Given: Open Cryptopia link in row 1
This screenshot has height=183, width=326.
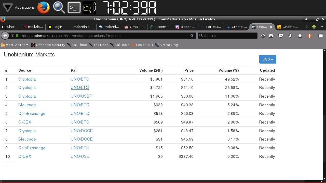Looking at the screenshot, I should 27,79.
